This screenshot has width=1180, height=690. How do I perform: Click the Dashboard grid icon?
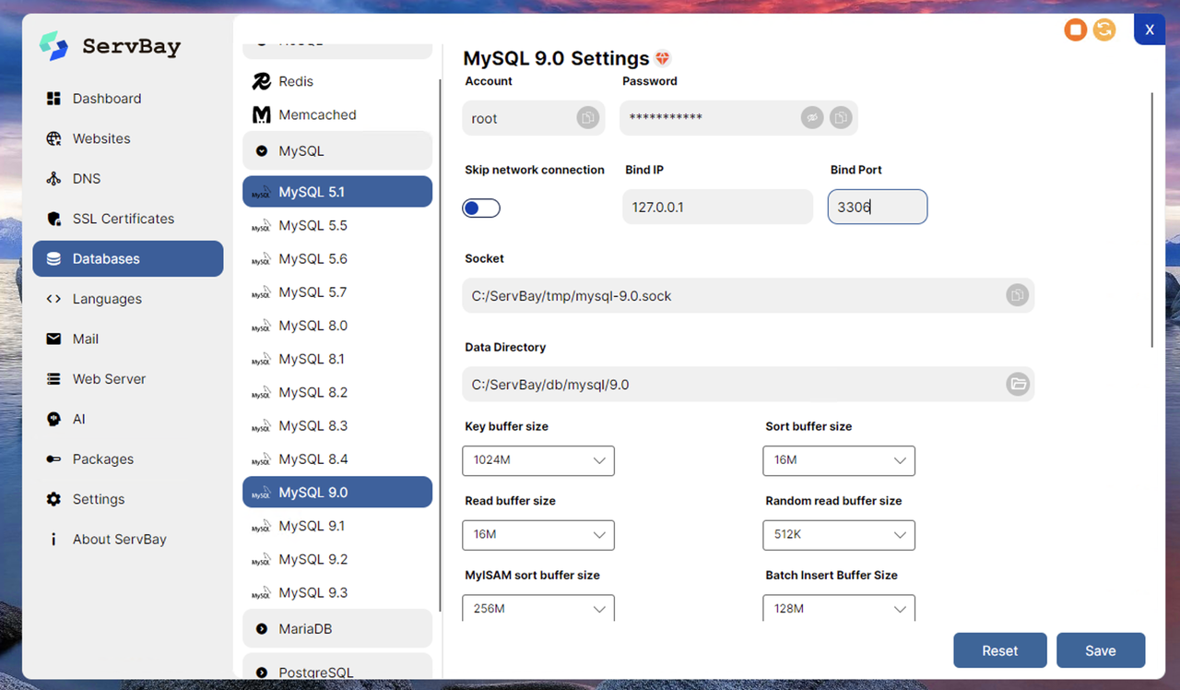tap(53, 99)
